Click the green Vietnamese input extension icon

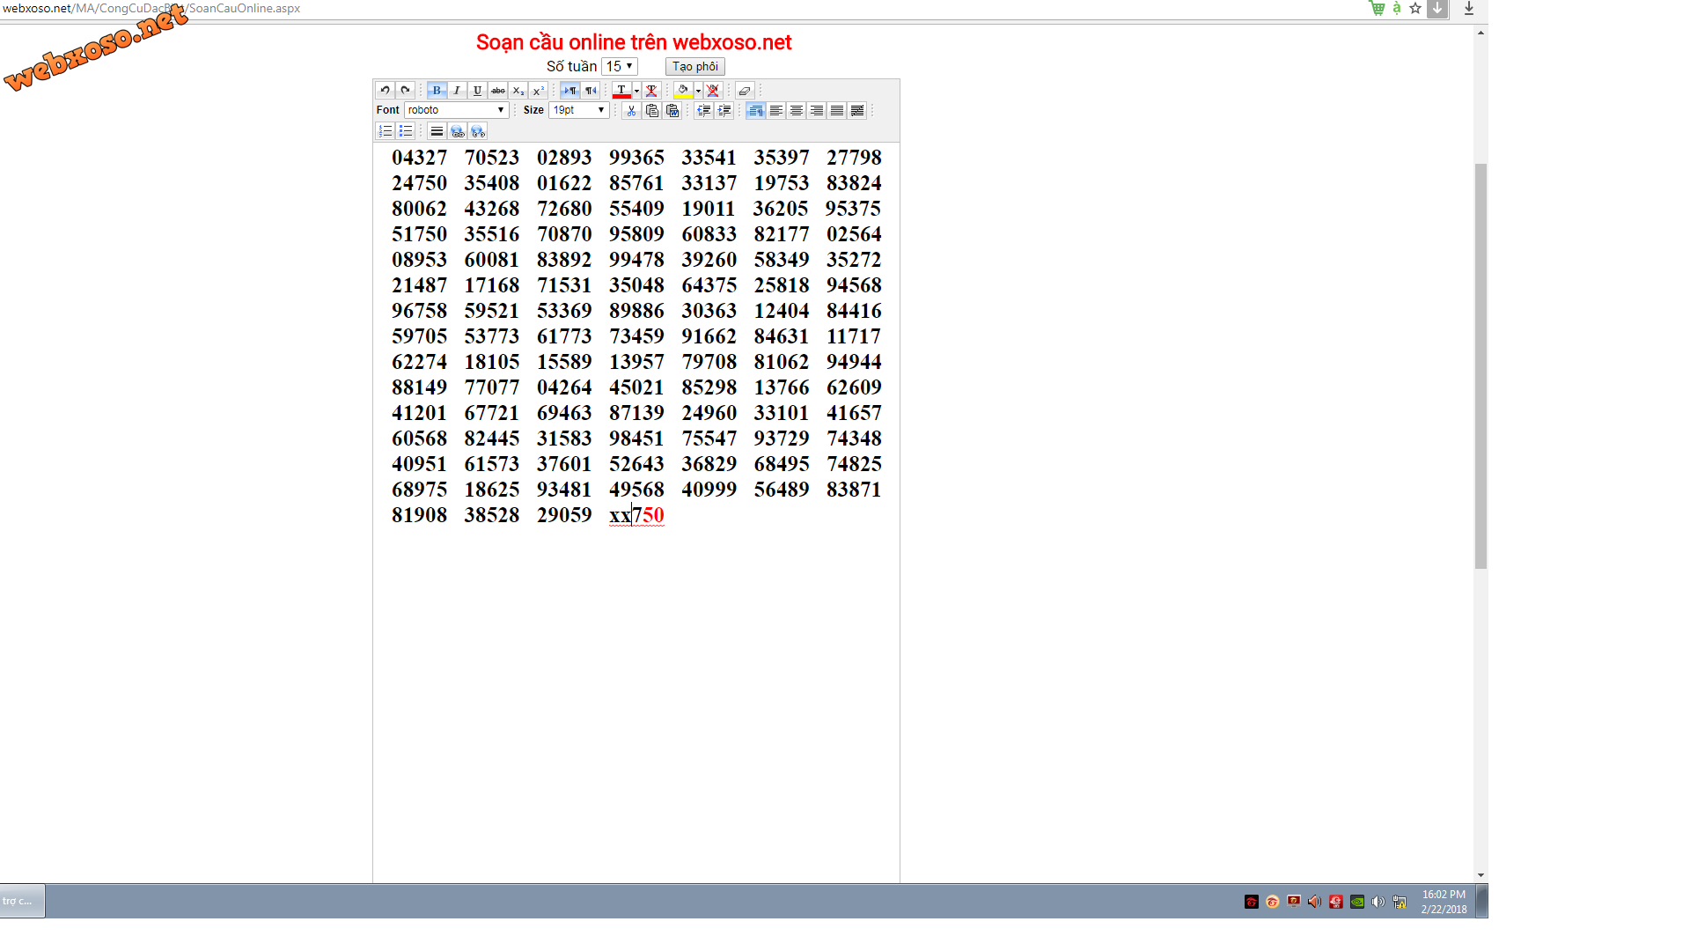[x=1397, y=8]
